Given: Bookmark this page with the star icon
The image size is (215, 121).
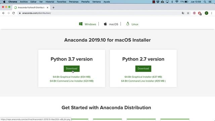Looking at the screenshot, I should click(x=188, y=13).
